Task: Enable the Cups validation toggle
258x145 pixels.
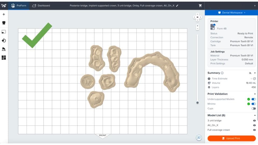Action: (x=253, y=108)
